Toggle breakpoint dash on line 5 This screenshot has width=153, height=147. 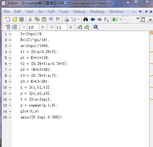(x=10, y=58)
